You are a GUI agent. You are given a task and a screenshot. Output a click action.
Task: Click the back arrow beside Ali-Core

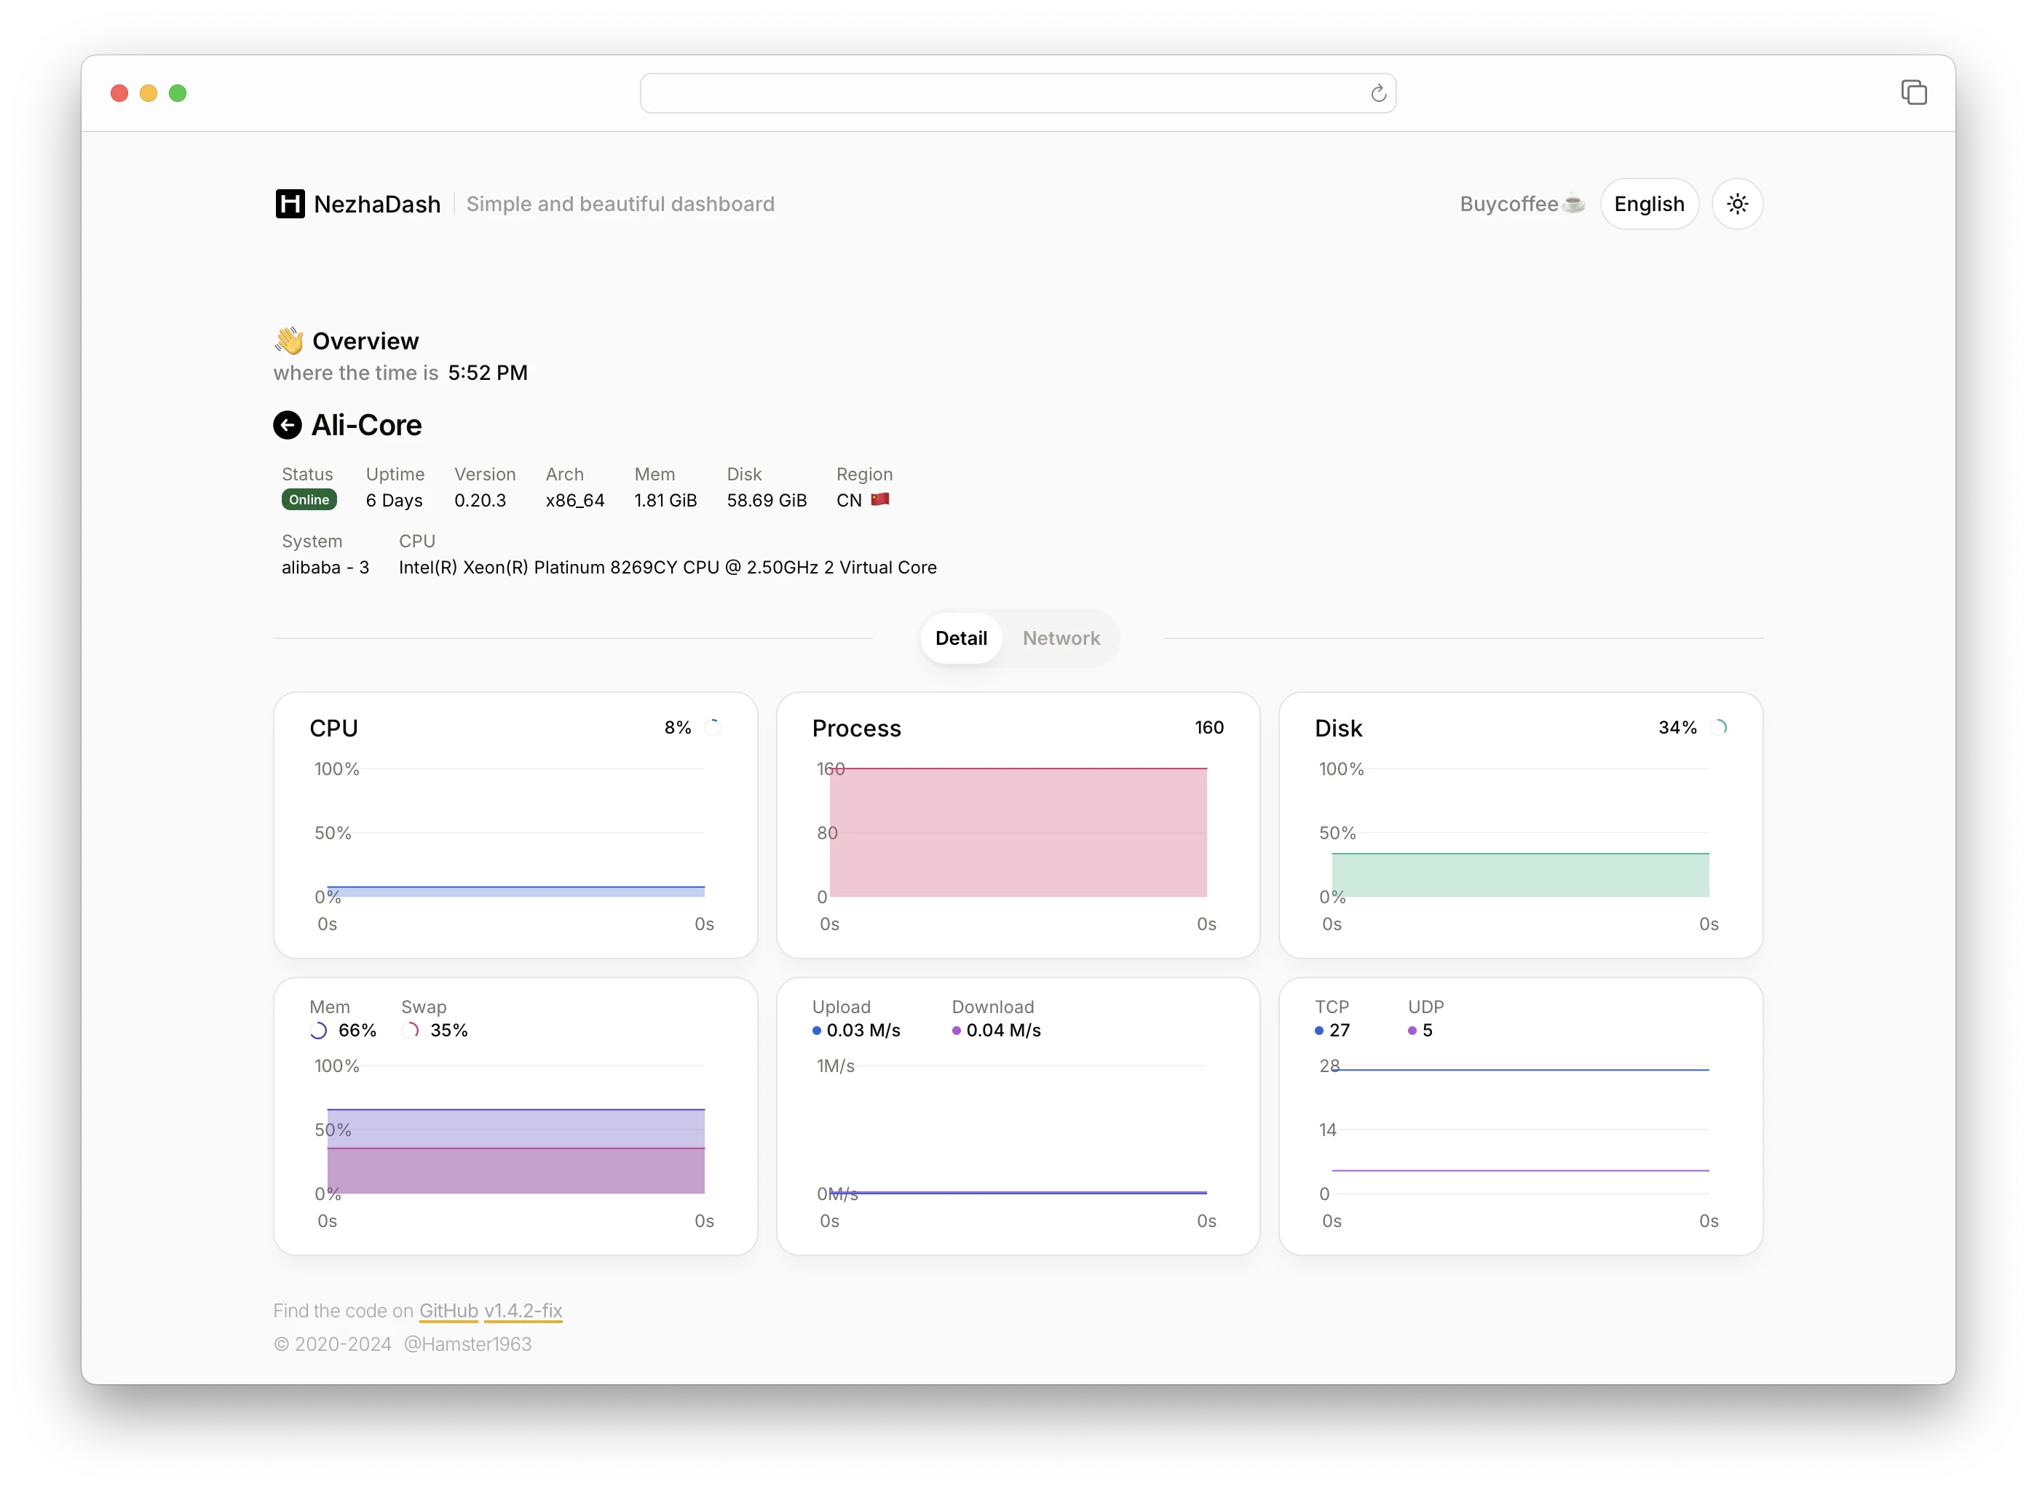pos(288,425)
